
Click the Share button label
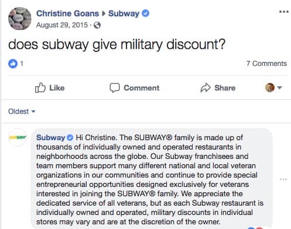tap(225, 88)
